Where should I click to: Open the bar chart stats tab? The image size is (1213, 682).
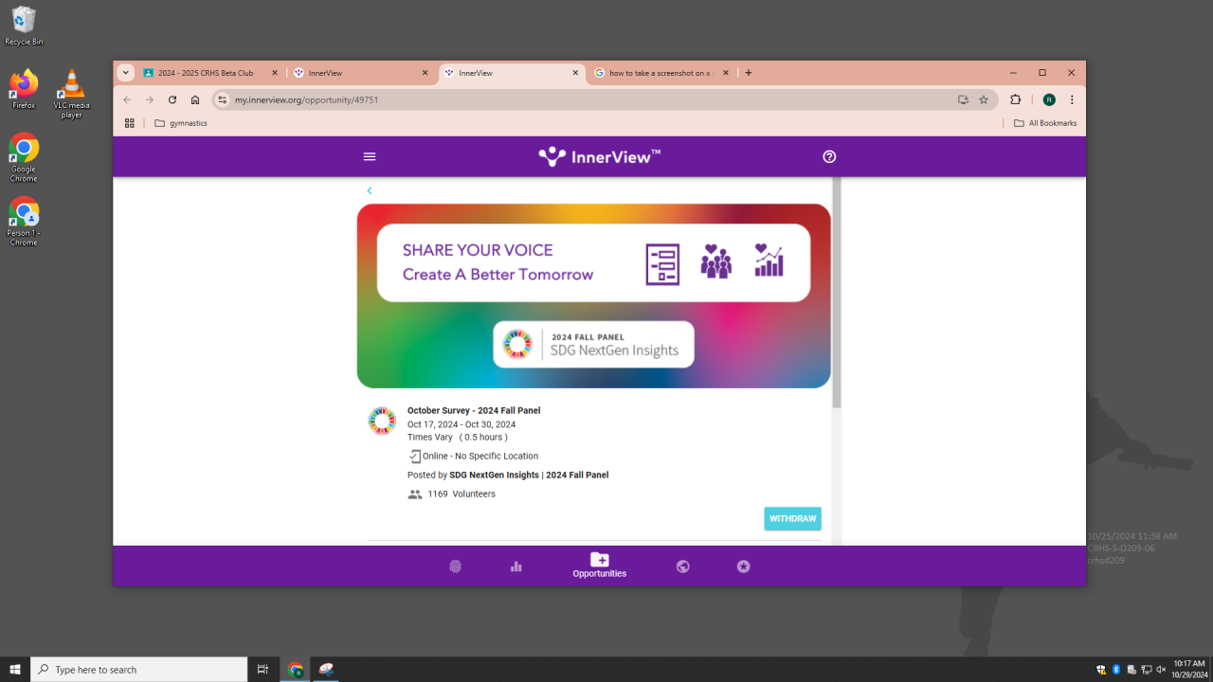coord(516,566)
